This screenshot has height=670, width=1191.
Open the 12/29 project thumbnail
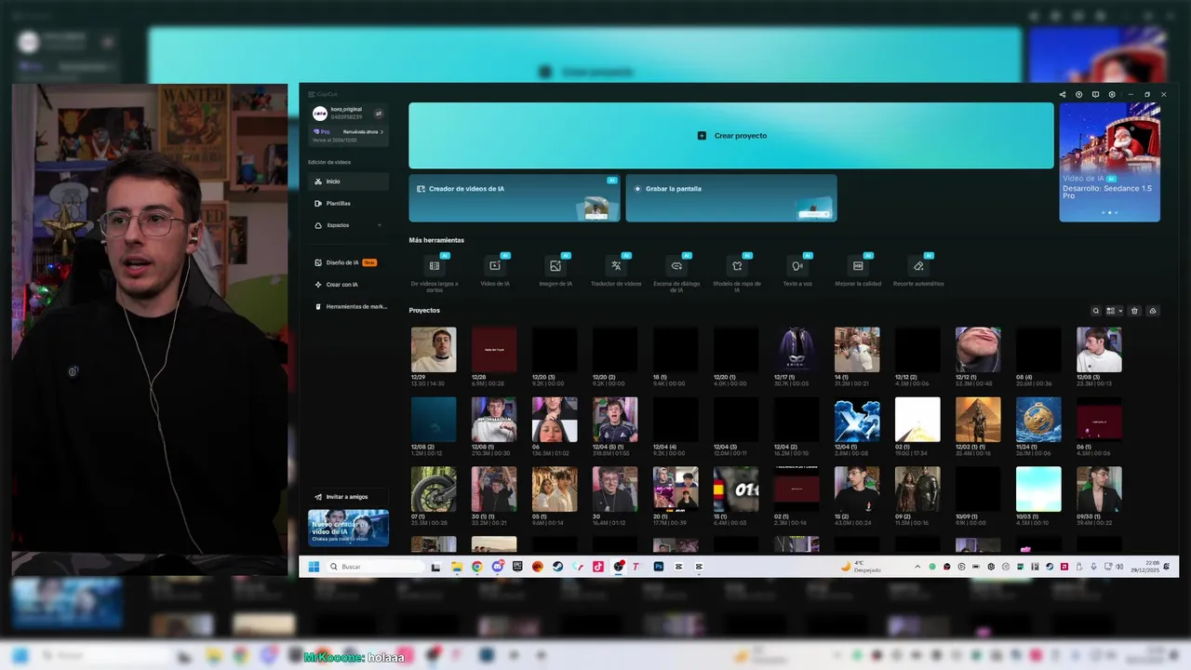(434, 350)
